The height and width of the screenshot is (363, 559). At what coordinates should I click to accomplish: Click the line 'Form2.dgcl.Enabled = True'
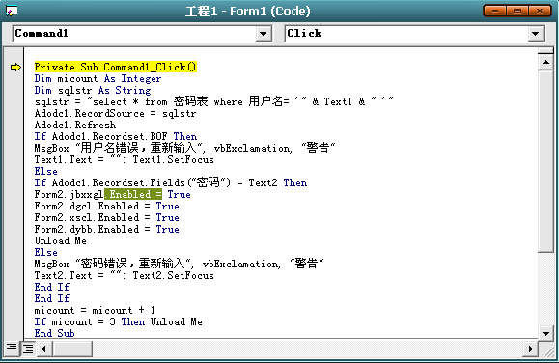point(106,206)
